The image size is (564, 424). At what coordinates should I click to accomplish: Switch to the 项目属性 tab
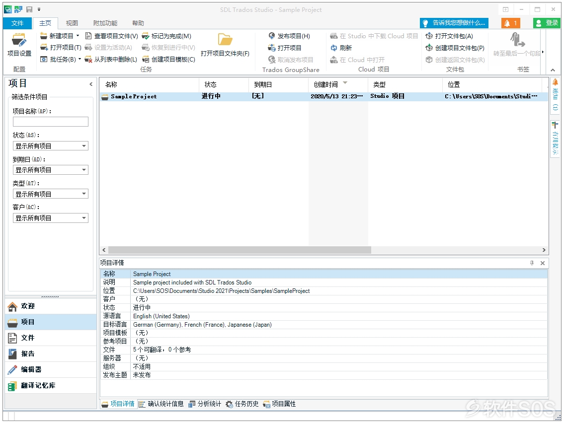coord(279,404)
